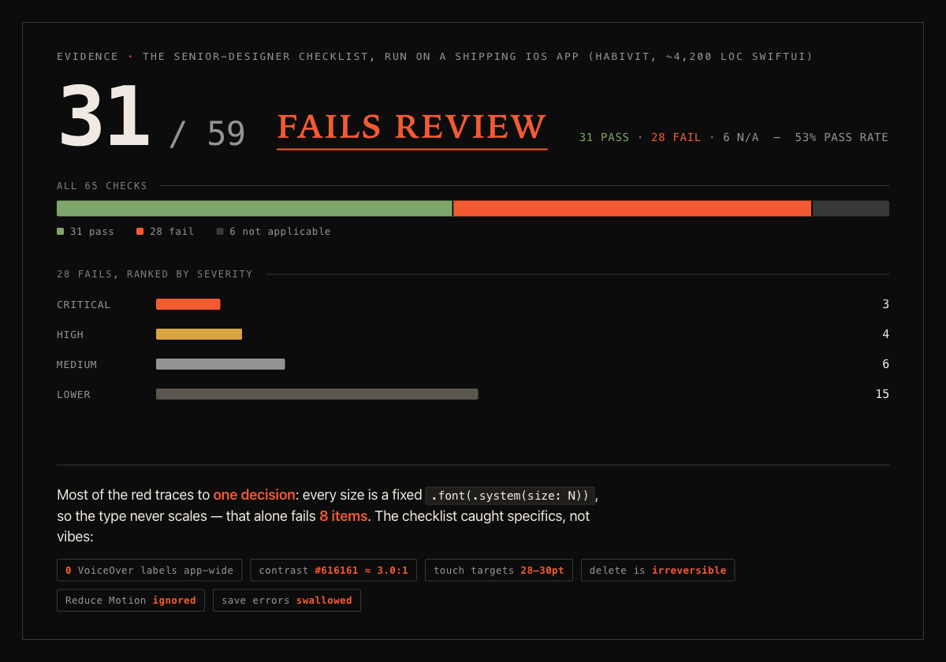Image resolution: width=946 pixels, height=662 pixels.
Task: Click the 'save errors swallowed' chip
Action: click(x=287, y=601)
